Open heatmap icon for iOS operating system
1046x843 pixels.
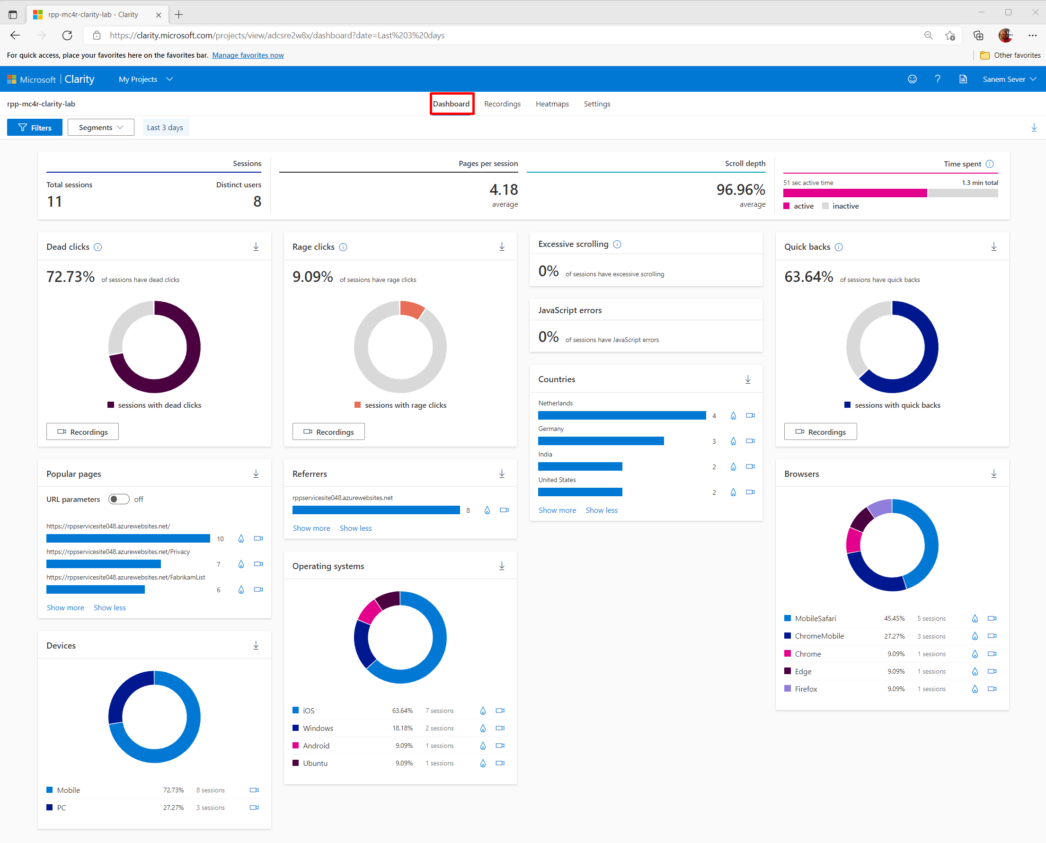[483, 711]
